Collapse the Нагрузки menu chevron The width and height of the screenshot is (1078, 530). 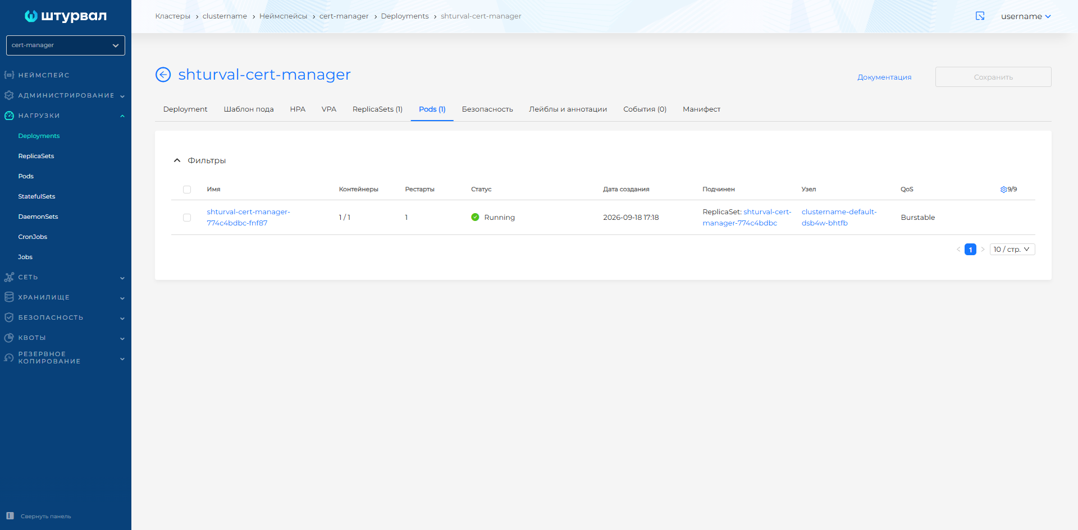point(122,116)
